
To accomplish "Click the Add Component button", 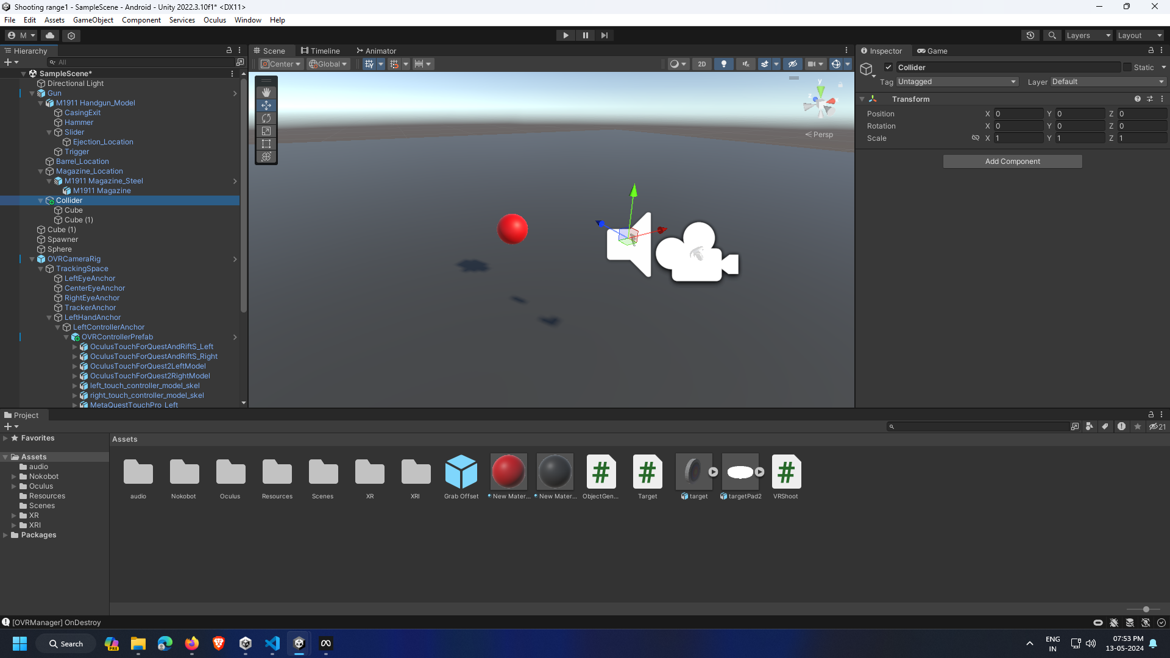I will [1012, 161].
